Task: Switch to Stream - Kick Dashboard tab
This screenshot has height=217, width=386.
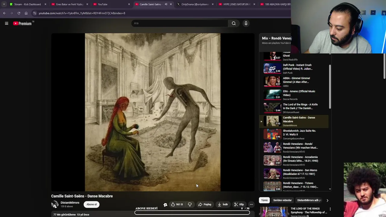Action: [x=27, y=4]
